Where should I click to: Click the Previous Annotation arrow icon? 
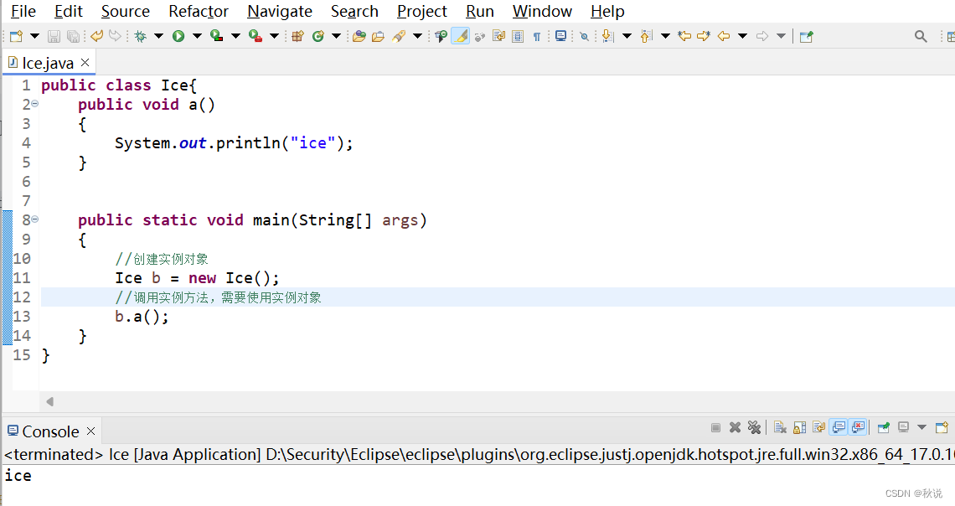(x=646, y=37)
